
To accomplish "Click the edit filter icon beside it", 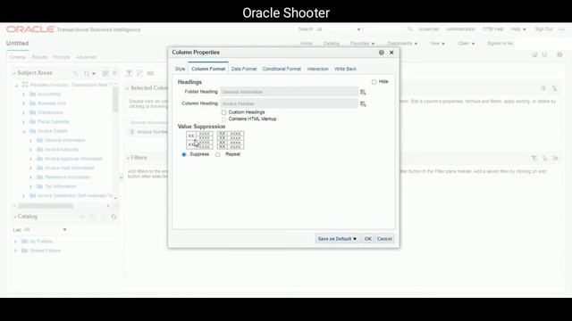I will point(139,73).
